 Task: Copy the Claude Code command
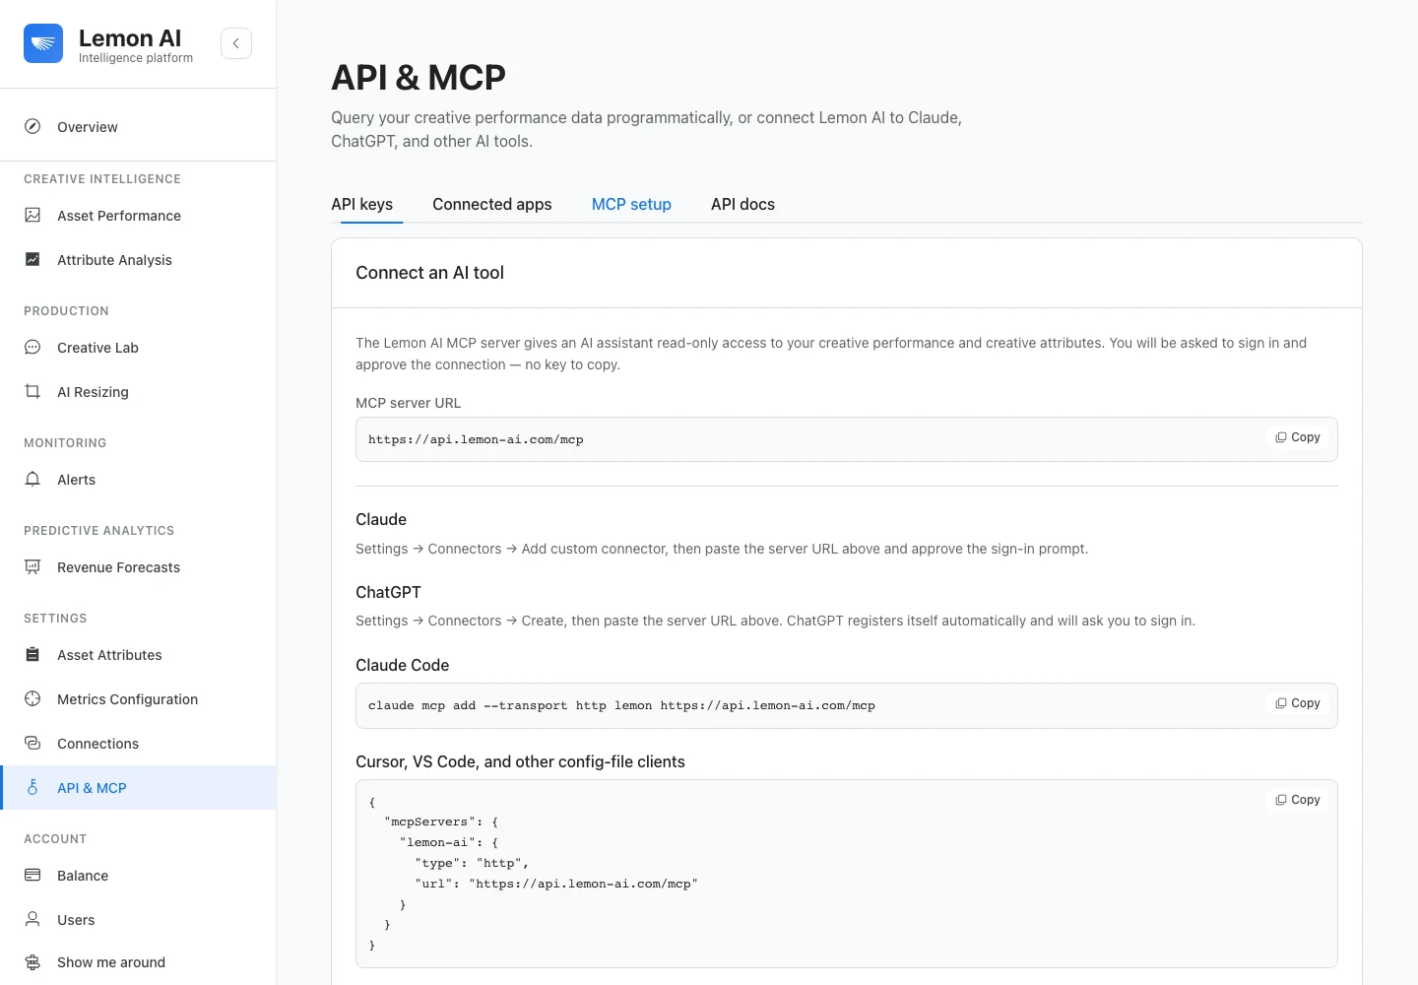tap(1298, 703)
